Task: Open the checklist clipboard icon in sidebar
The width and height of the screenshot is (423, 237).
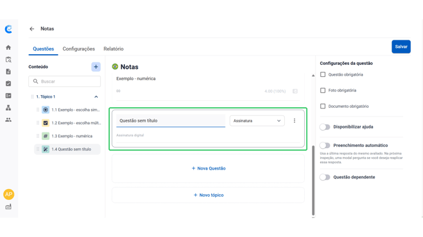Action: tap(8, 83)
